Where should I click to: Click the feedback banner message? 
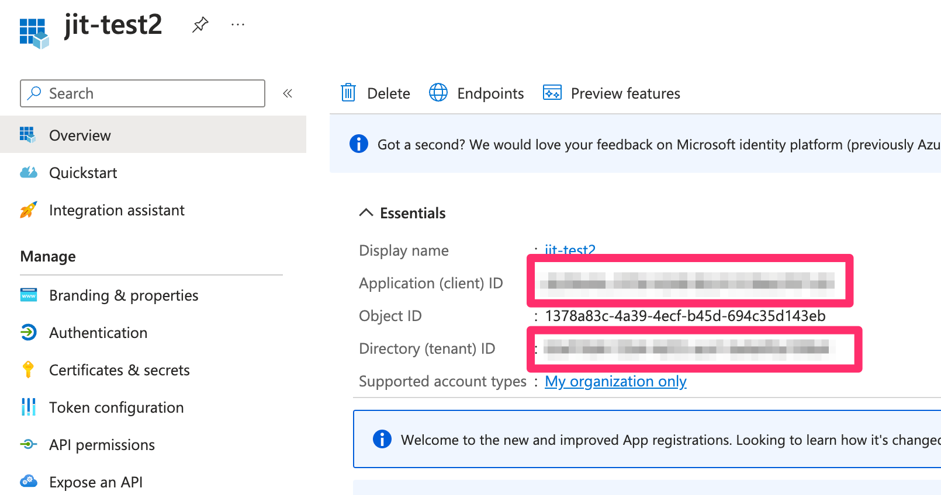pos(659,144)
